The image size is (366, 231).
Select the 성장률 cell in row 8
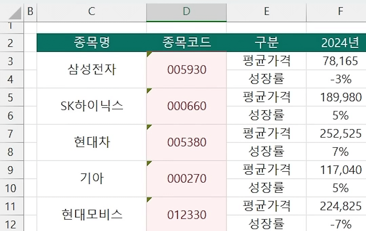click(266, 152)
